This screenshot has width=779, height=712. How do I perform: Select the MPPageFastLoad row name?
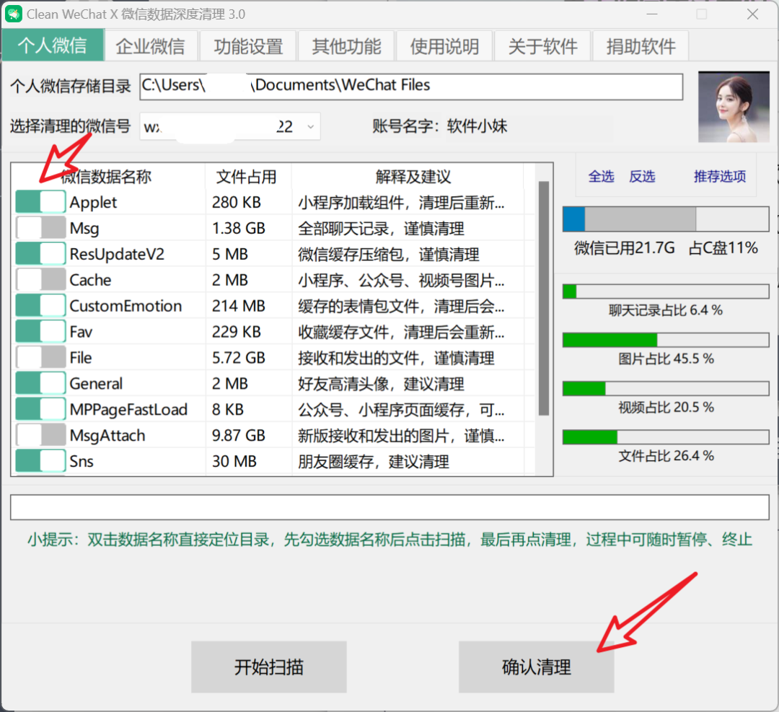[128, 410]
